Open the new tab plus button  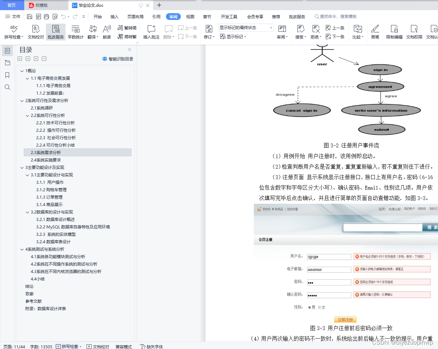159,5
